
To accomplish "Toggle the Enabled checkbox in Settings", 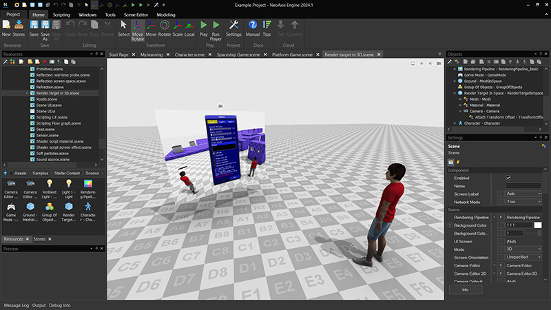I will coord(508,178).
